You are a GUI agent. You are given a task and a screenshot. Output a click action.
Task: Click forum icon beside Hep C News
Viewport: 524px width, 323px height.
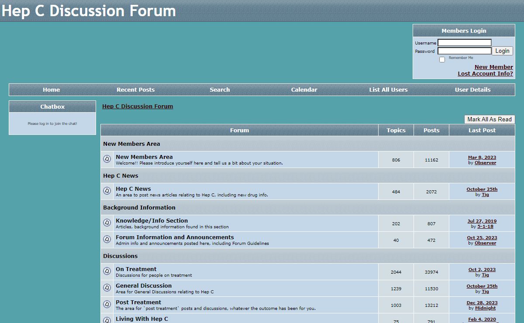coord(107,191)
